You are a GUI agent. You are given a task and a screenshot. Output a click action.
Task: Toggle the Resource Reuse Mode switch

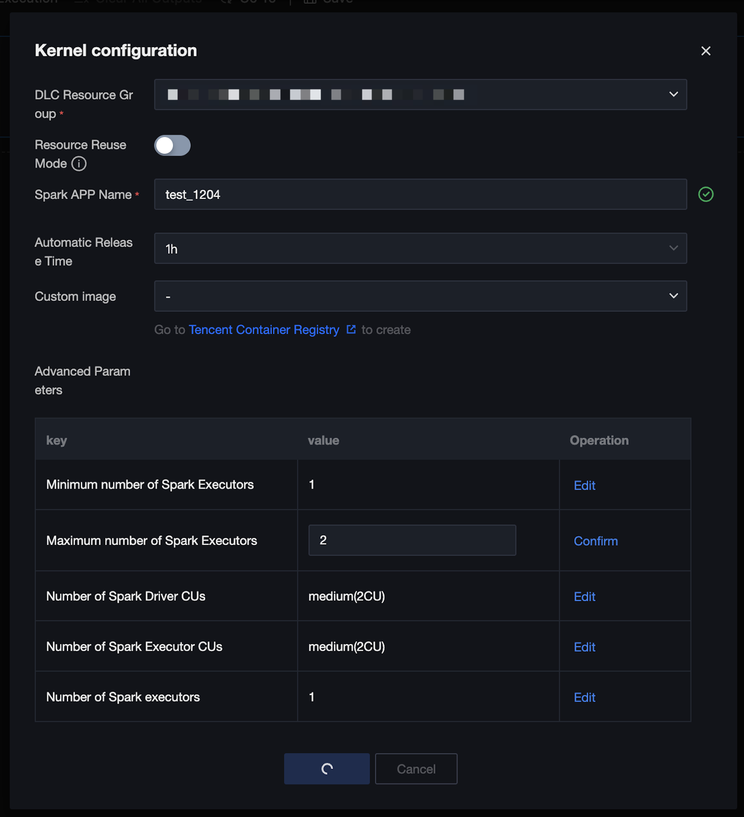[172, 146]
